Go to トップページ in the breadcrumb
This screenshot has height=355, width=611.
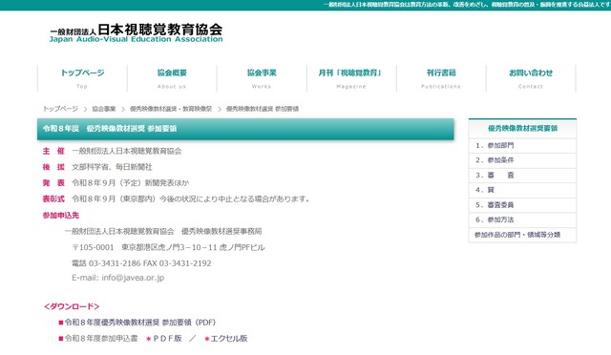pos(60,109)
